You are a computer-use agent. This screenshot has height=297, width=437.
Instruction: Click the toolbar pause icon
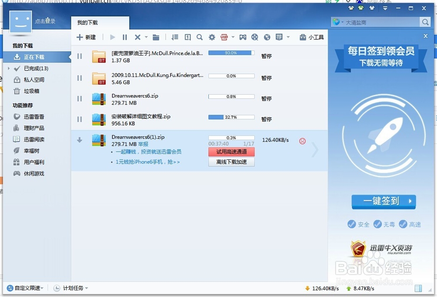tap(125, 37)
